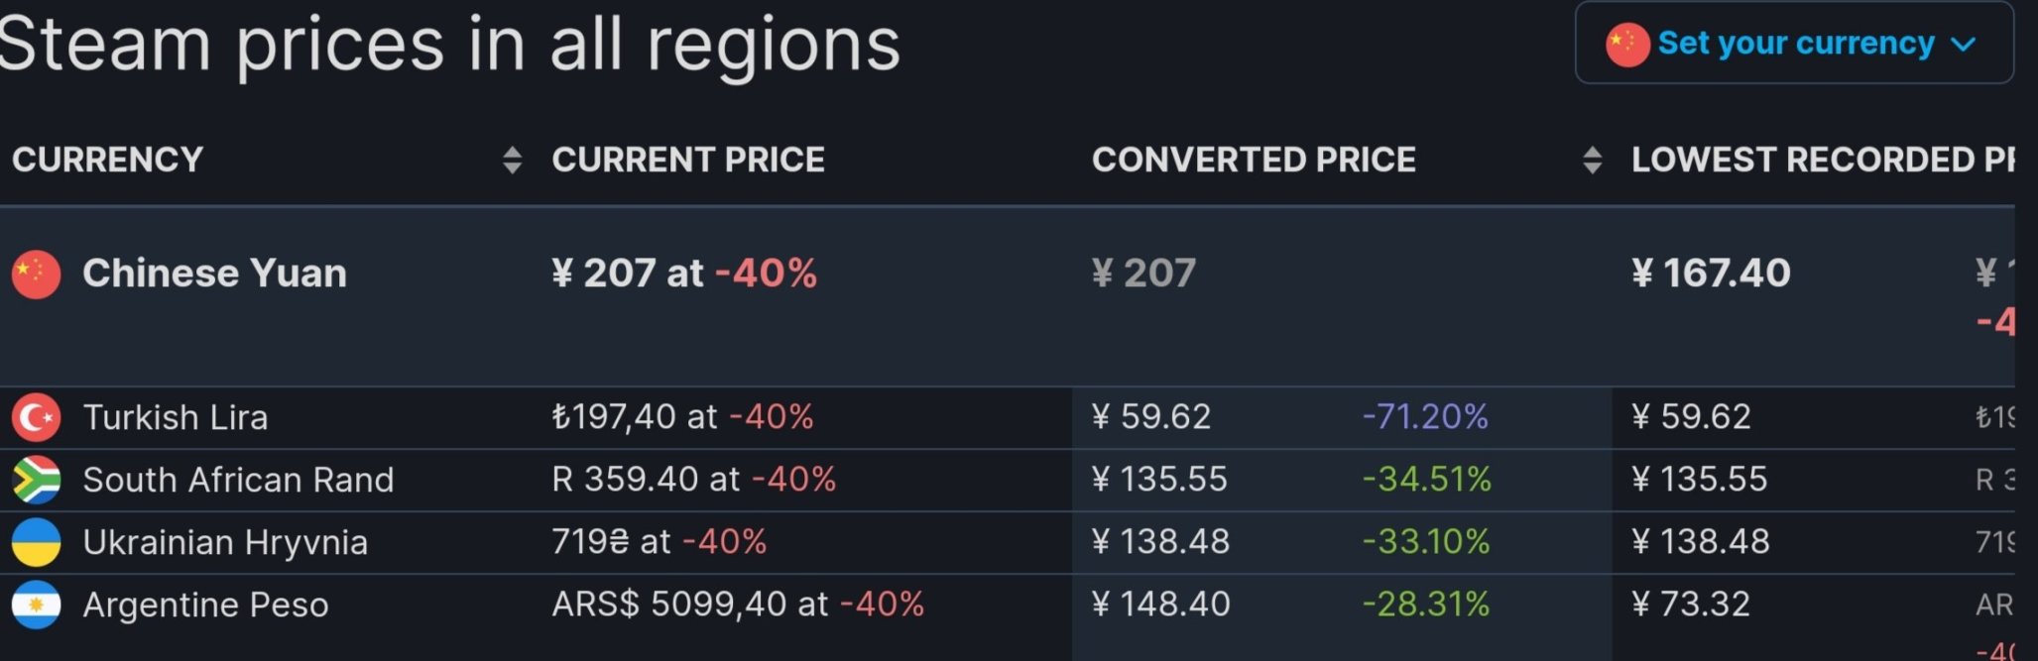The height and width of the screenshot is (661, 2038).
Task: Click the South African flag icon
Action: click(x=36, y=480)
